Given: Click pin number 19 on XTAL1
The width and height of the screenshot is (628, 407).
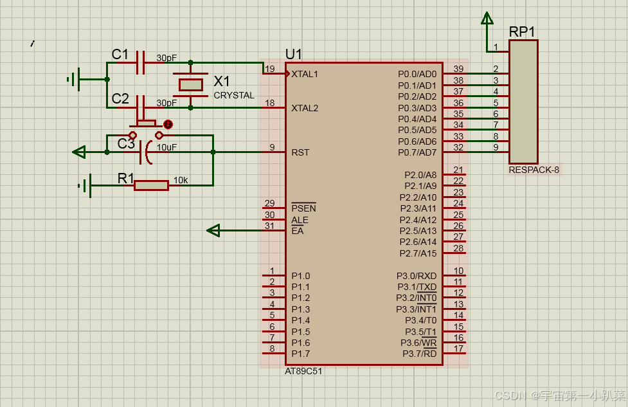Looking at the screenshot, I should tap(270, 69).
